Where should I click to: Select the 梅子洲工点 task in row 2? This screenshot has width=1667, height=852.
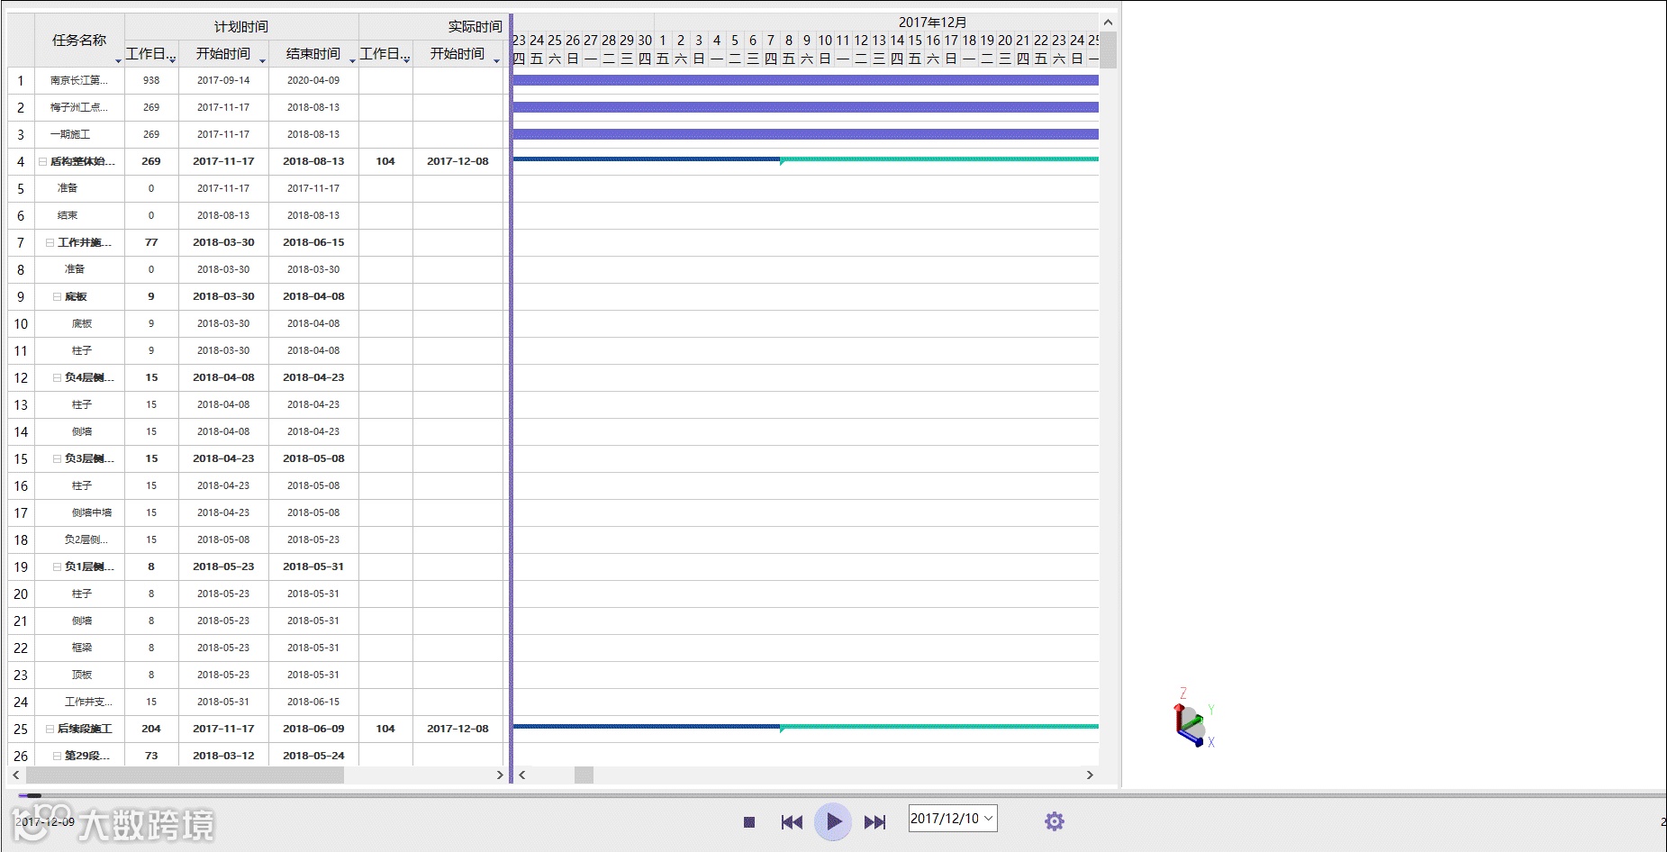click(79, 107)
